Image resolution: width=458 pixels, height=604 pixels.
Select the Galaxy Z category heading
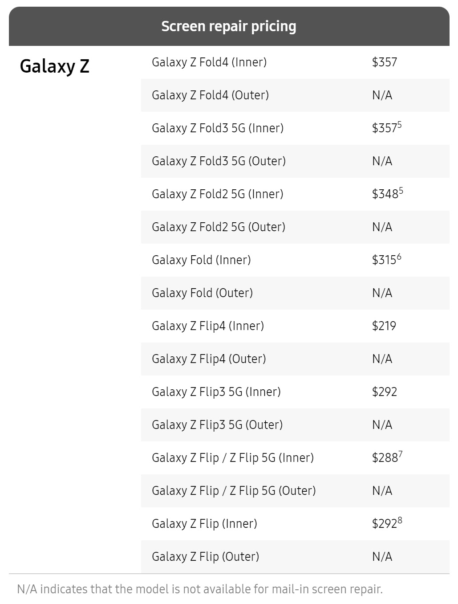coord(55,66)
